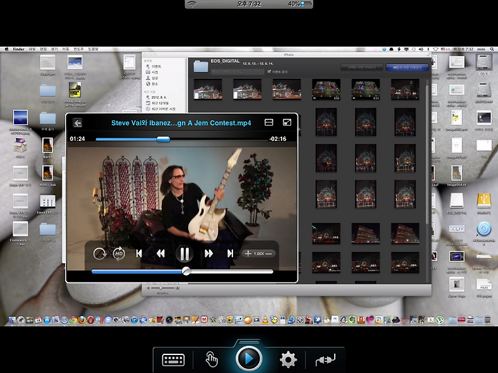The width and height of the screenshot is (498, 373).
Task: Open the fourth Finder menu (보기)
Action: (x=55, y=49)
